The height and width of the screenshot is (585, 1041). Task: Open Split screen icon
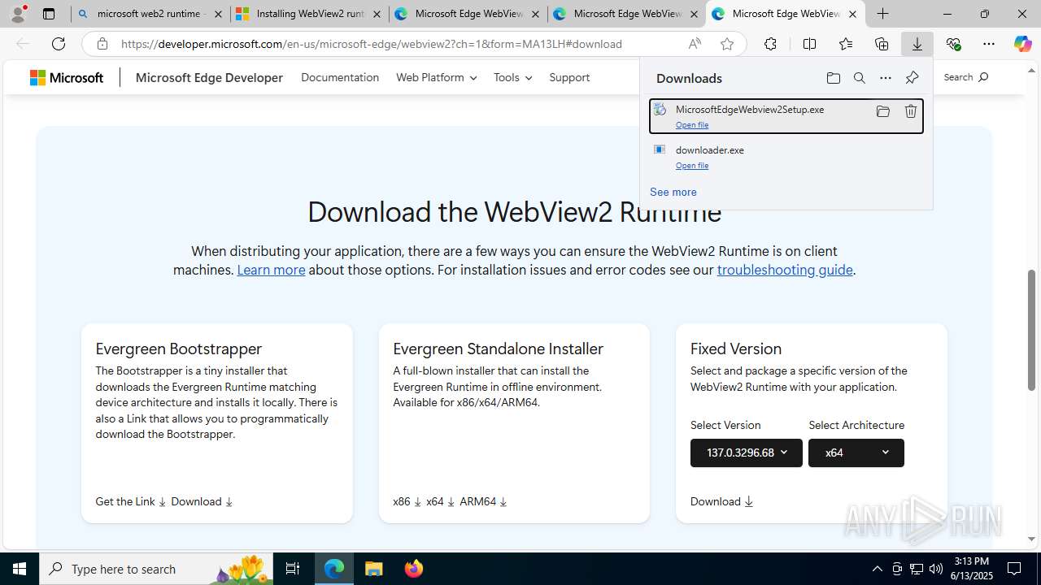809,44
